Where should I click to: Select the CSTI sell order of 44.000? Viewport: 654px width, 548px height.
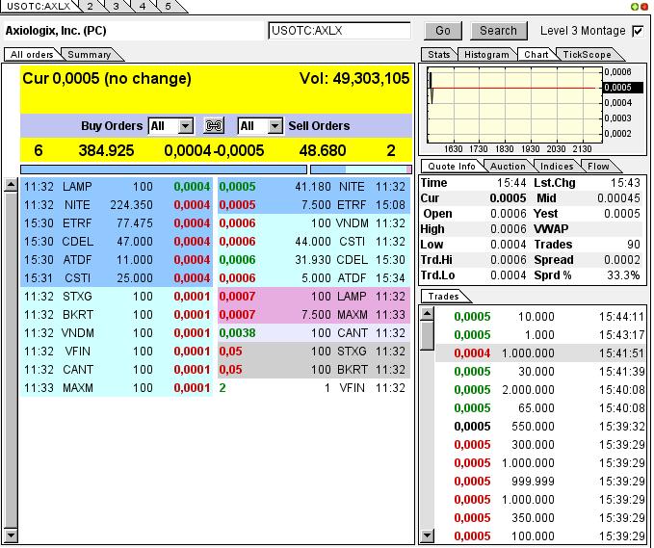click(x=314, y=242)
